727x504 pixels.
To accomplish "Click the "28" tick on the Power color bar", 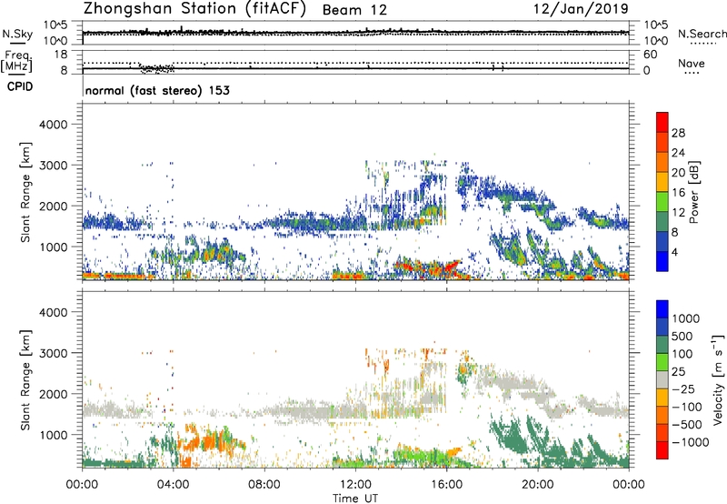I will pos(678,133).
